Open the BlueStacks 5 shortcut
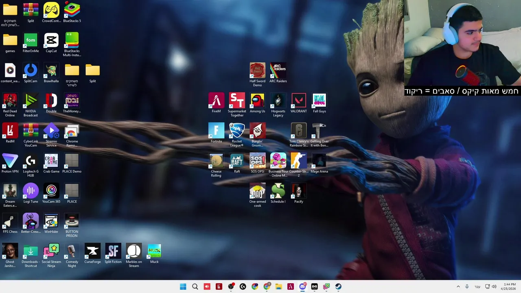This screenshot has height=293, width=521. click(72, 13)
